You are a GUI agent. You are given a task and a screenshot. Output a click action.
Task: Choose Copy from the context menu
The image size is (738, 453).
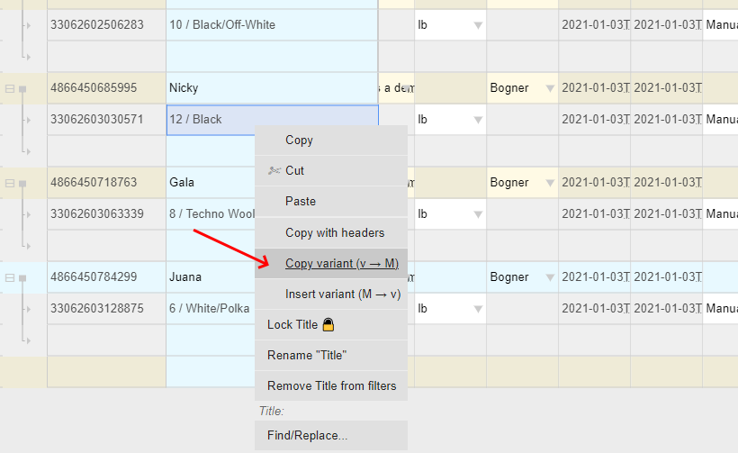299,140
